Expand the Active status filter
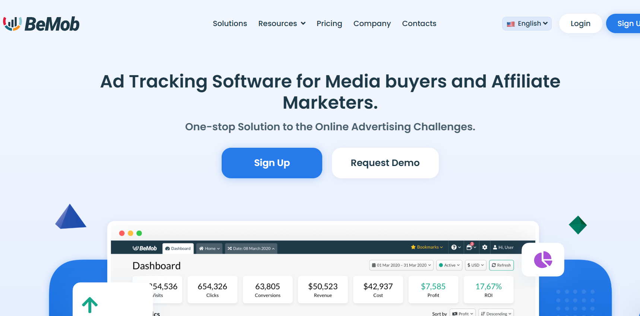Screen dimensions: 640x316 click(449, 265)
